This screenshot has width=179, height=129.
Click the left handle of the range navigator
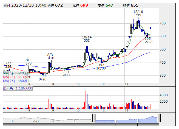point(94,118)
